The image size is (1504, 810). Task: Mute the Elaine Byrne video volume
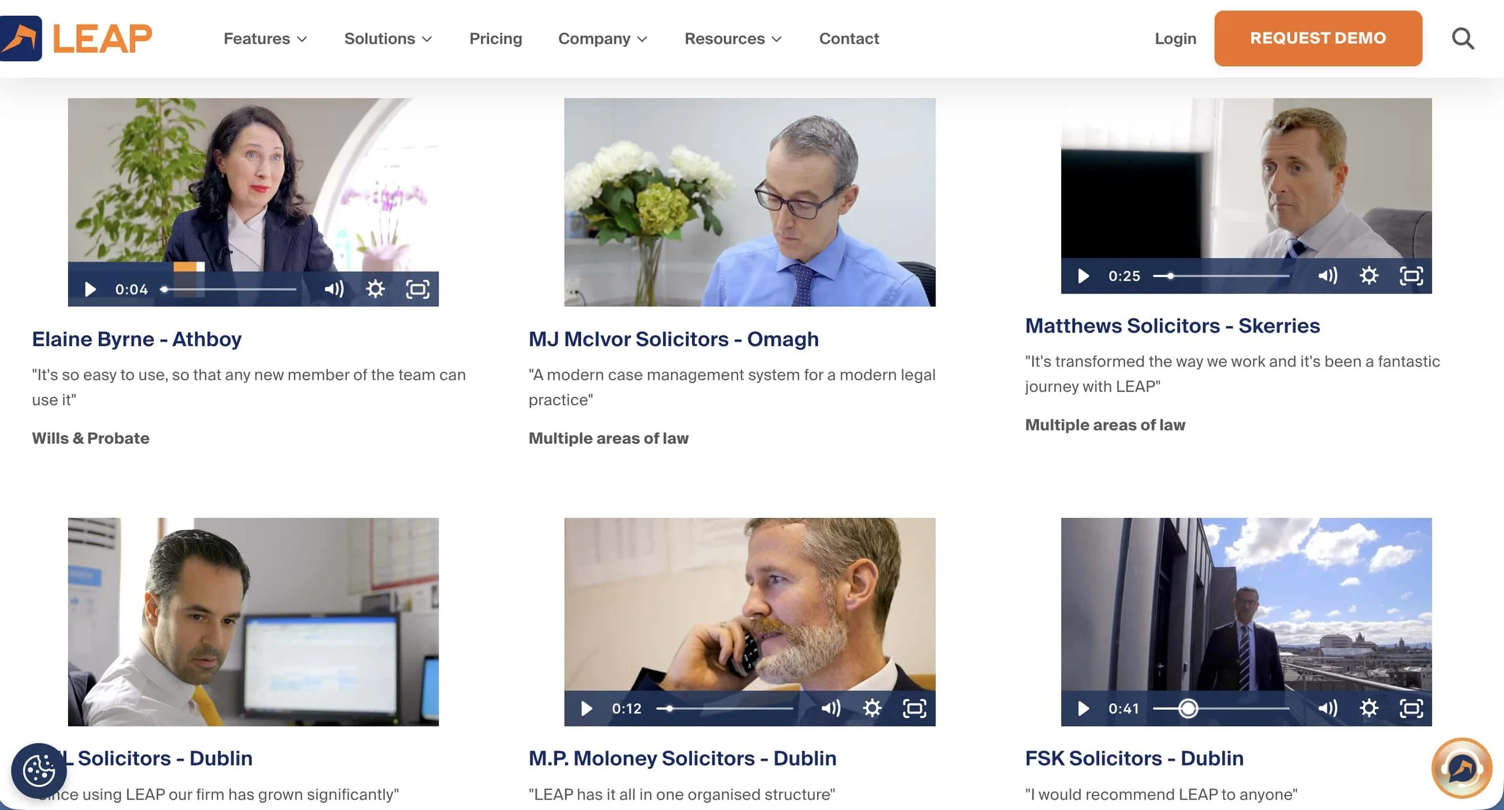click(x=334, y=289)
